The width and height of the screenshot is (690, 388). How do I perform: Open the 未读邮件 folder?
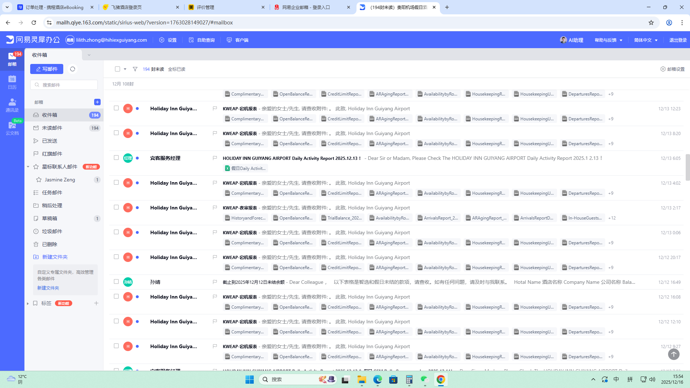tap(52, 128)
